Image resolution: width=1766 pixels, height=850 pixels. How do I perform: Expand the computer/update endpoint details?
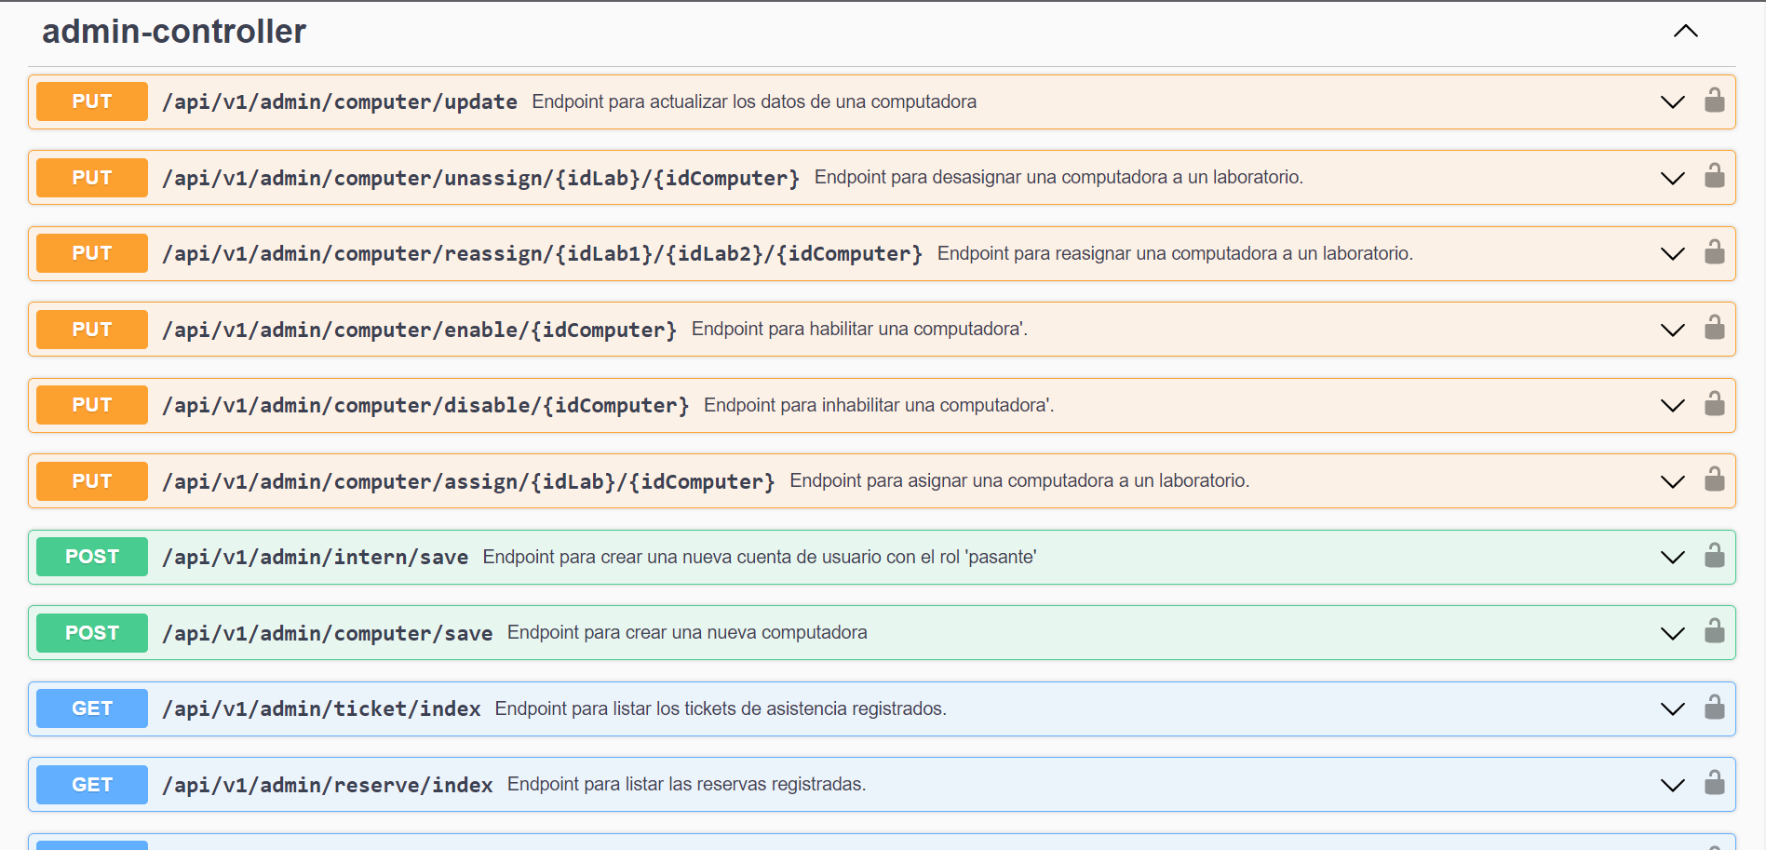tap(1672, 101)
